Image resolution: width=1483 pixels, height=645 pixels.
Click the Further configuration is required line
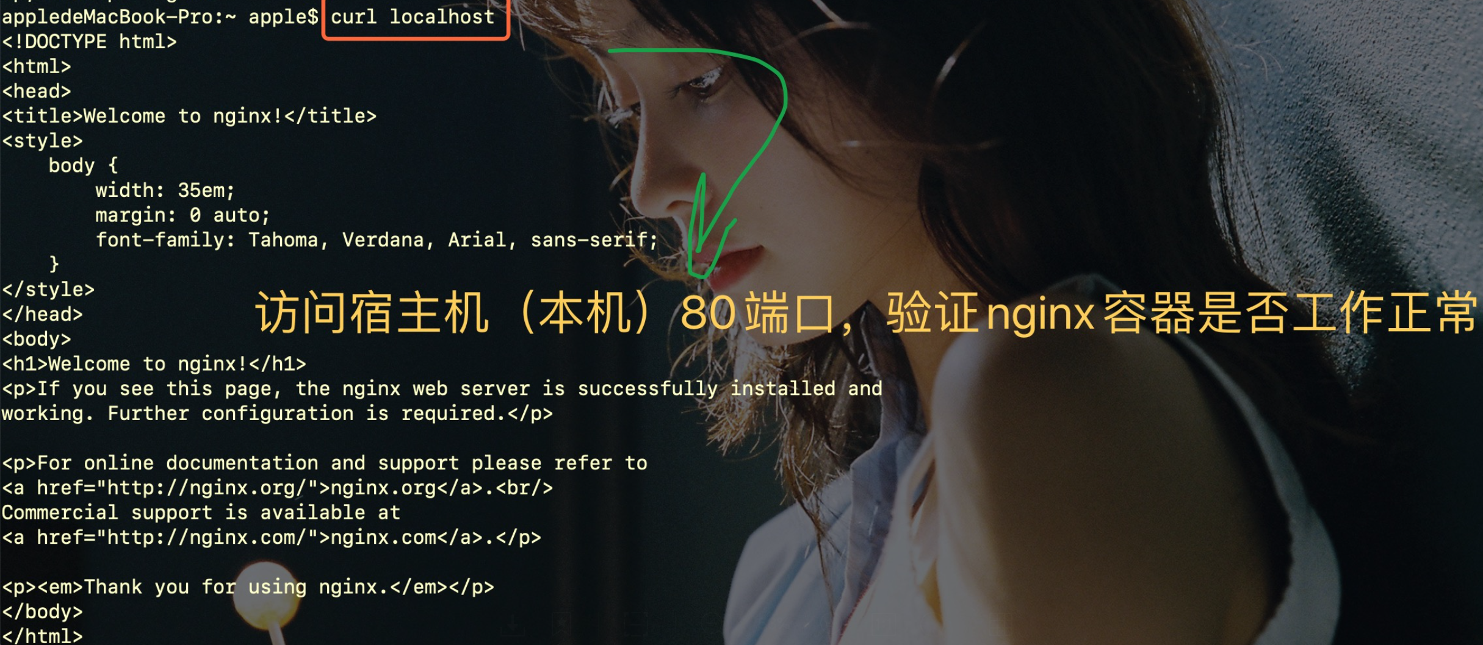277,413
